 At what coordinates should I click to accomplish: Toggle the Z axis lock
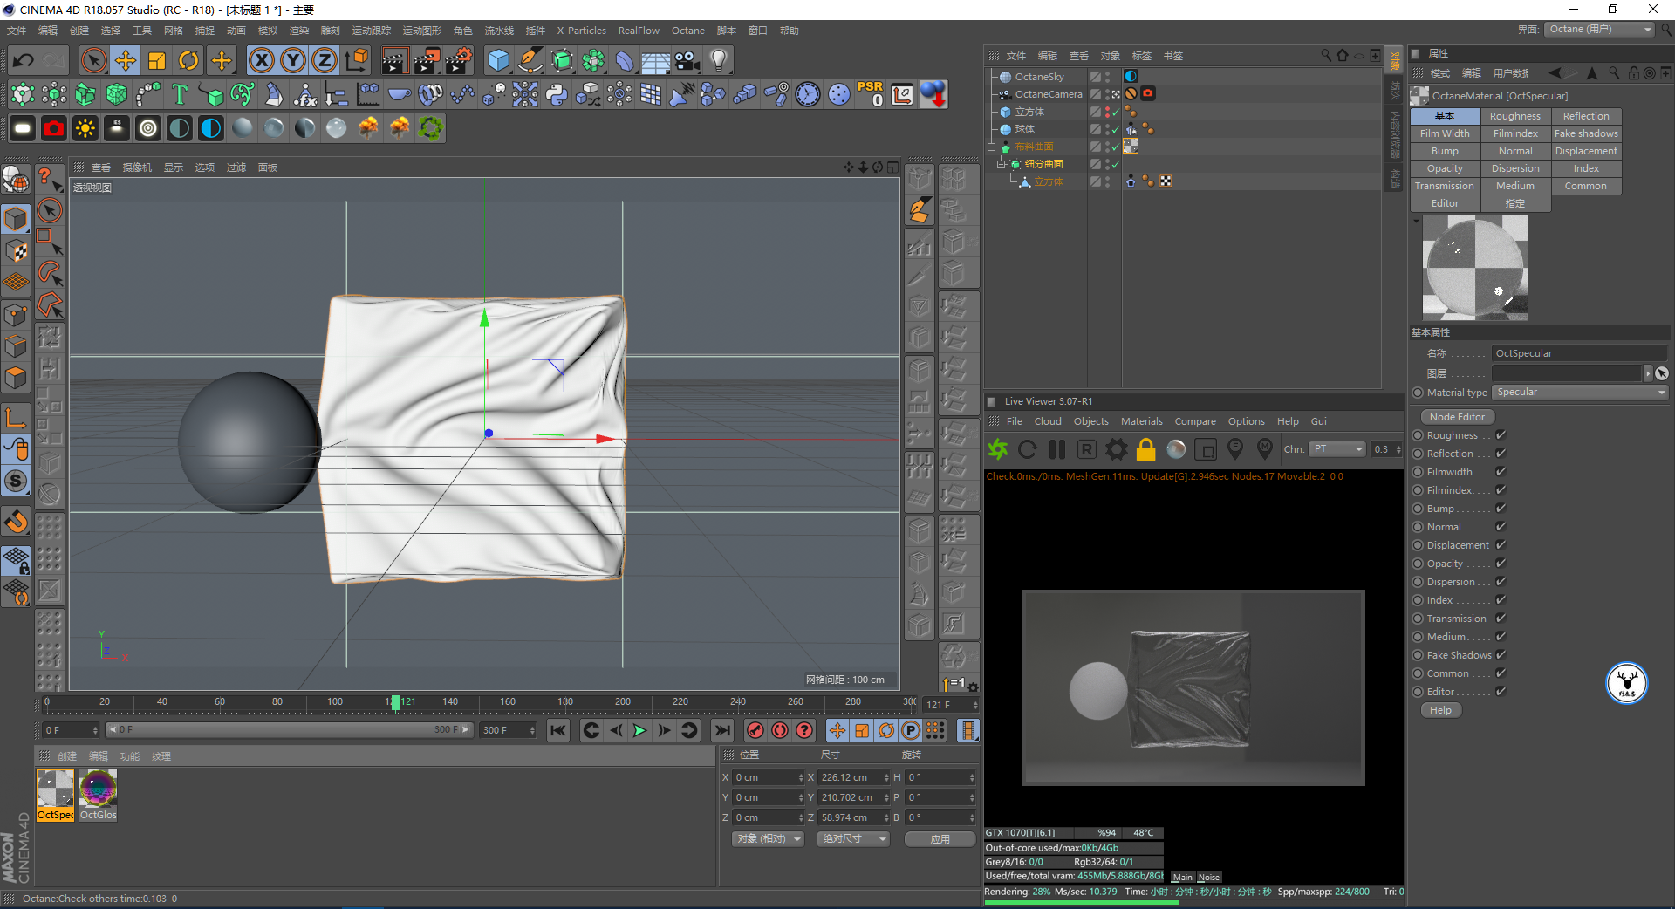click(325, 60)
